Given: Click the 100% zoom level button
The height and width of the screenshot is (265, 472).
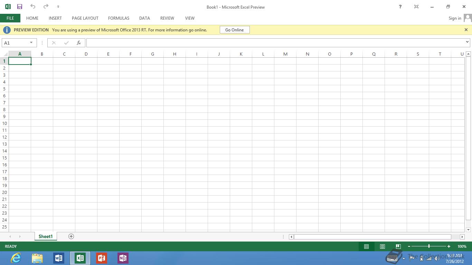Looking at the screenshot, I should (462, 246).
